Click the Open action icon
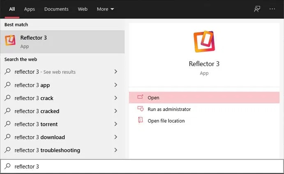 140,97
